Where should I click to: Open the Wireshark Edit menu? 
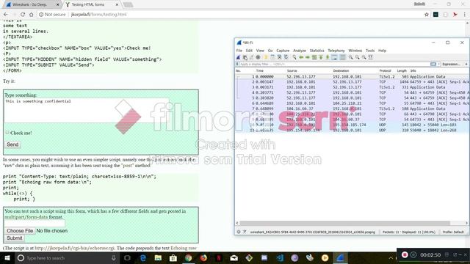[x=249, y=51]
